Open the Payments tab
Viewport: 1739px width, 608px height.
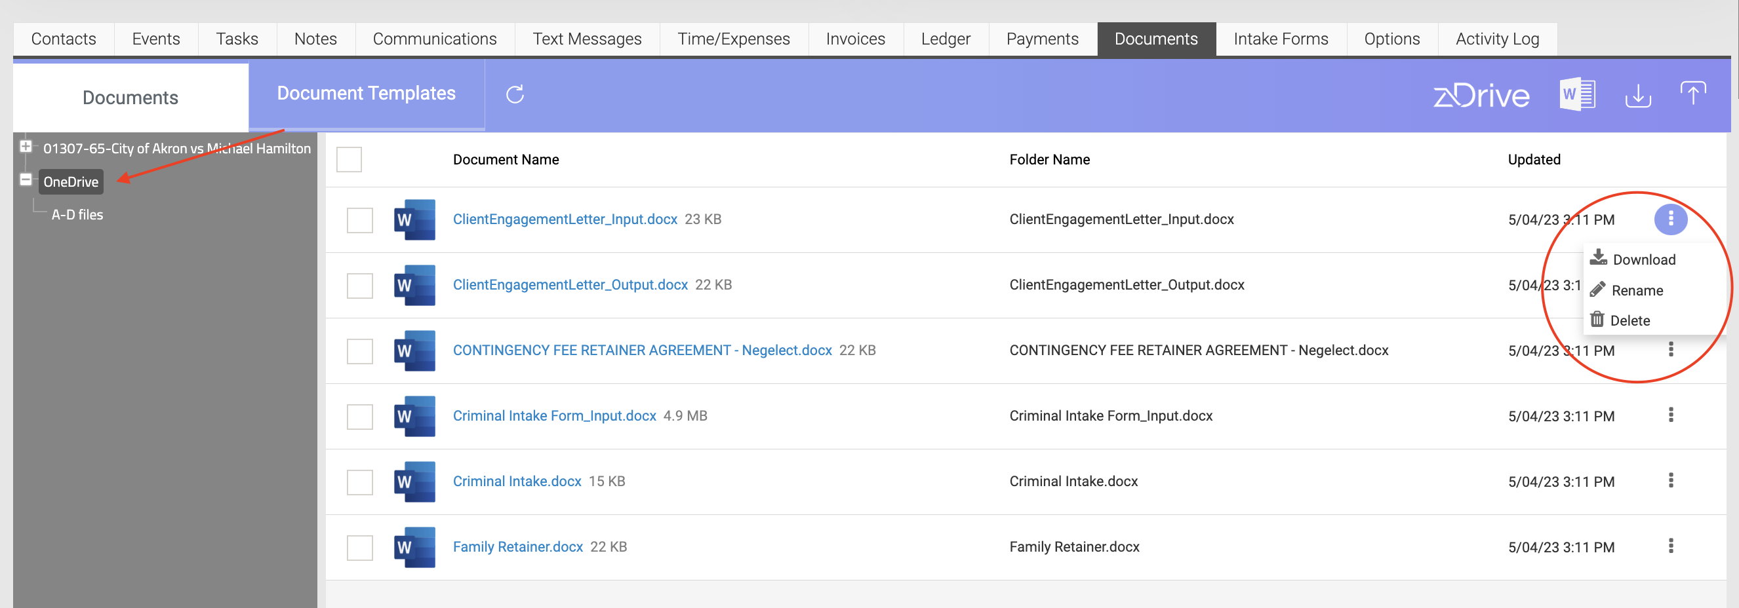pyautogui.click(x=1043, y=39)
